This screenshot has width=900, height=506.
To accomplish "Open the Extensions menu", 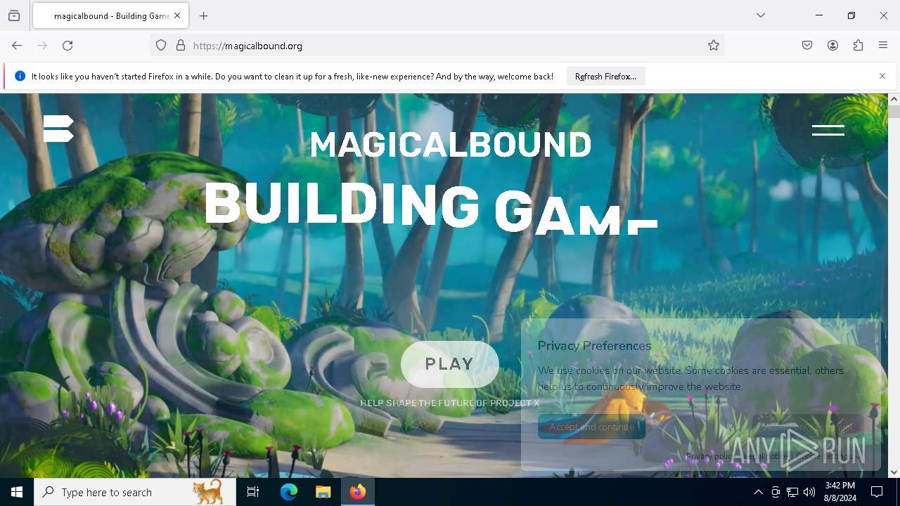I will coord(858,46).
